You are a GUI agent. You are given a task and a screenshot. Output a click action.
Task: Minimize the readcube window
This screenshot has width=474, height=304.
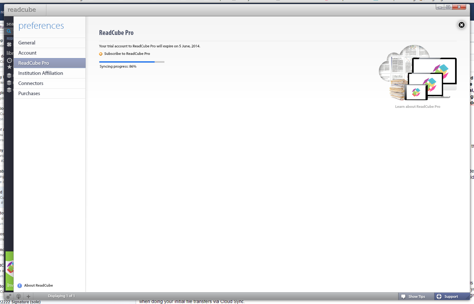(440, 7)
